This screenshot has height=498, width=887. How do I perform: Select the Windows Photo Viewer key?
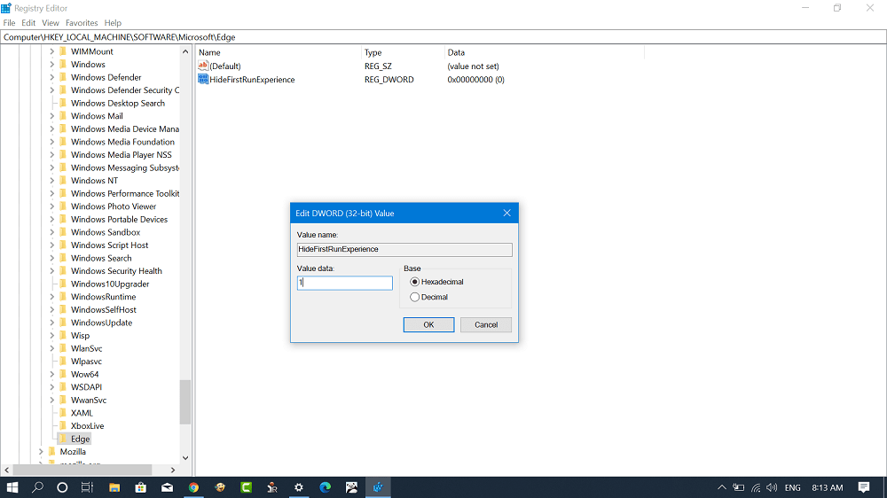(x=114, y=206)
